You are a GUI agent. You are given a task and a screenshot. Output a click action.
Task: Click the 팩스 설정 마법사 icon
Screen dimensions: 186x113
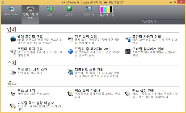click(70, 93)
